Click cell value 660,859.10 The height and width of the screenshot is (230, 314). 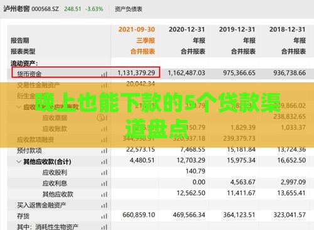(139, 215)
